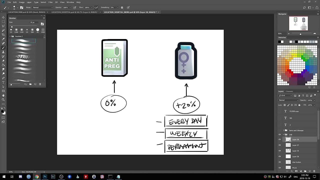The width and height of the screenshot is (320, 180).
Task: Expand the 'items and closeups' group
Action: click(x=283, y=130)
